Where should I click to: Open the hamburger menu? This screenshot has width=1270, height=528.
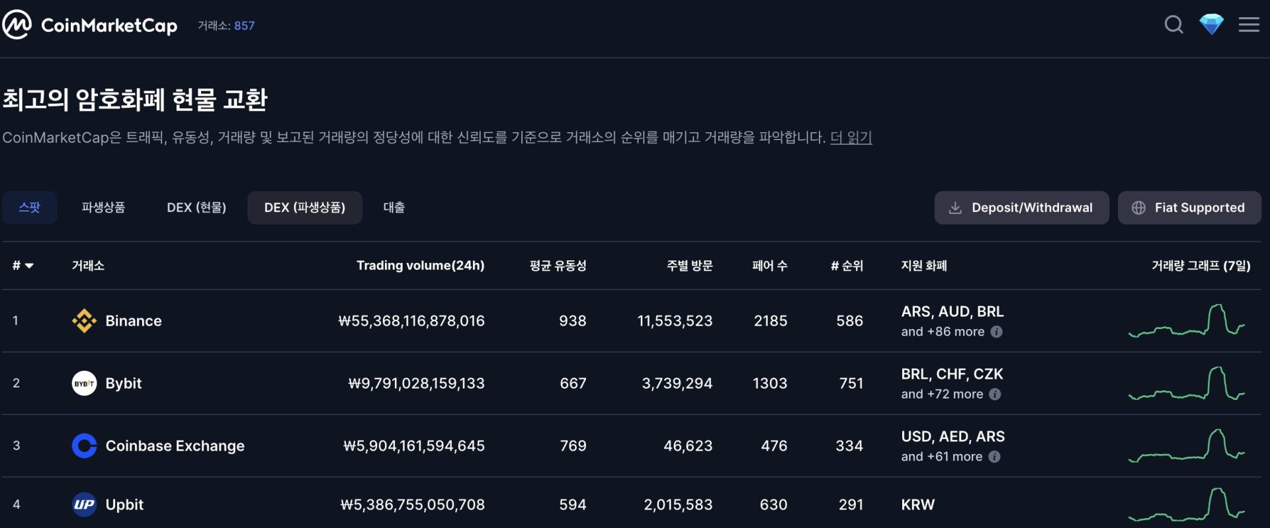[1249, 25]
